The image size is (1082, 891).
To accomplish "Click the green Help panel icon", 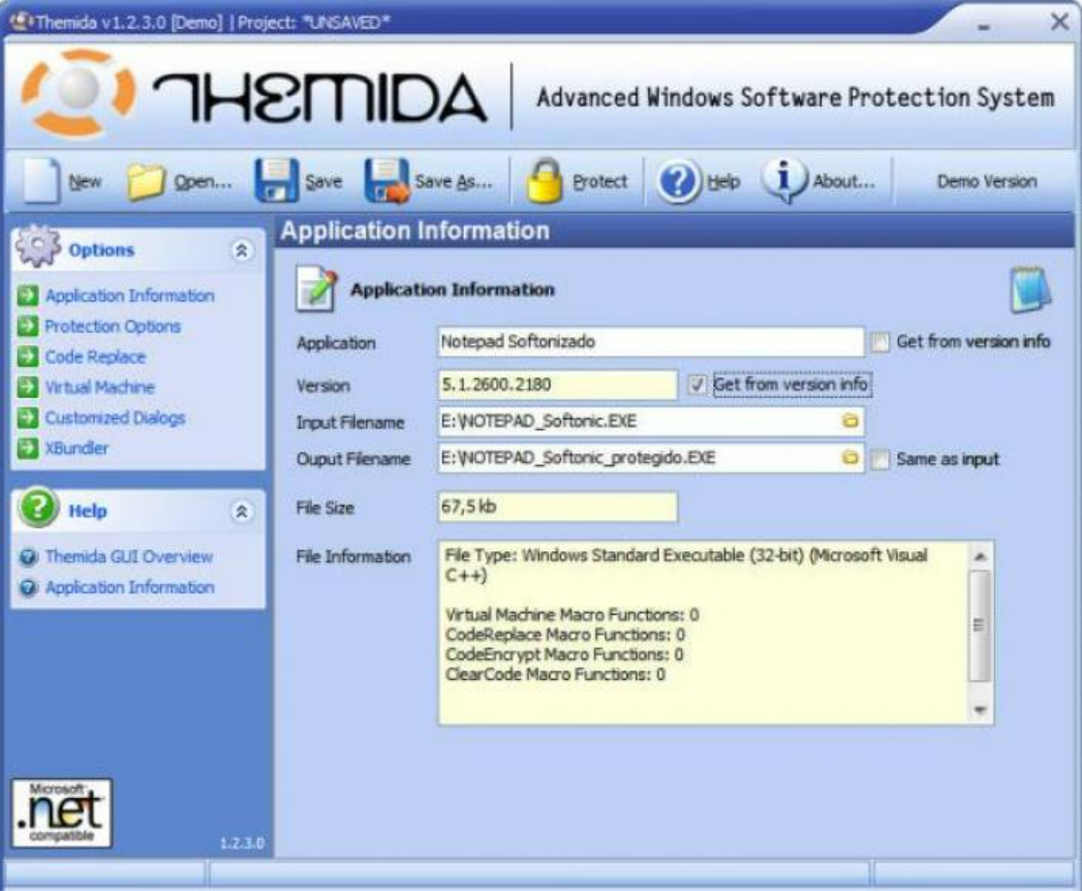I will [x=38, y=507].
